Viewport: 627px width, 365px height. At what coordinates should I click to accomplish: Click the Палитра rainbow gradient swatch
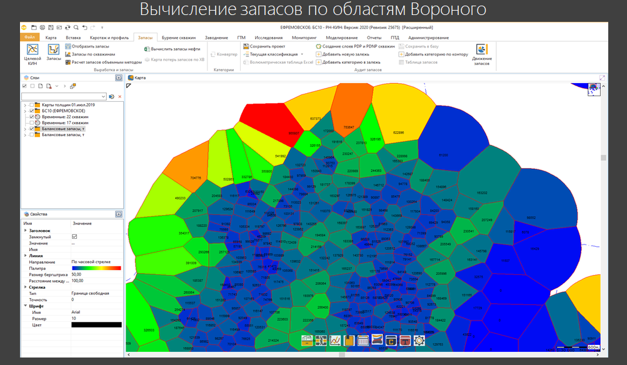click(x=96, y=268)
